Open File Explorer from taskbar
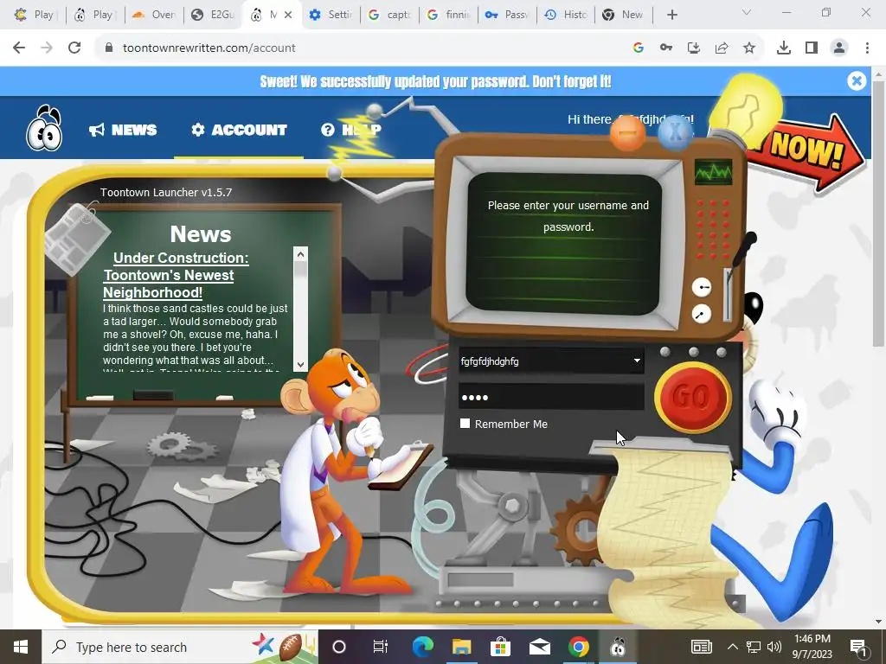886x664 pixels. [x=461, y=647]
